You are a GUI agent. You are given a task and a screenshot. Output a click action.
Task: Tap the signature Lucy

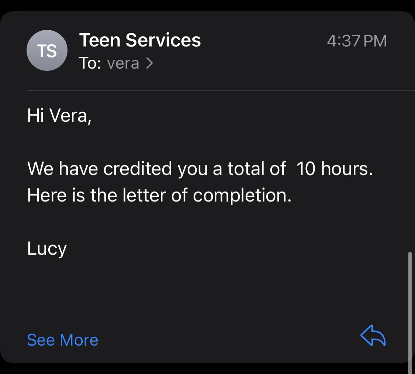[47, 249]
